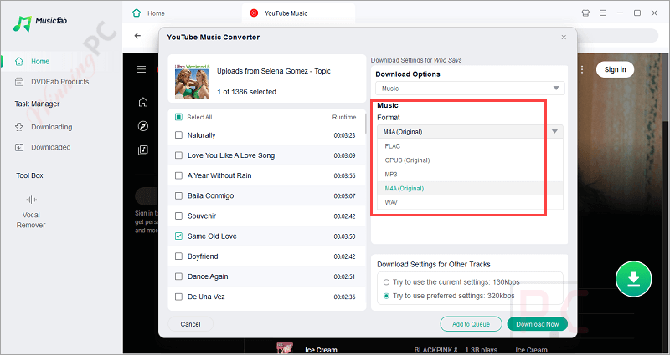Open the store icon in title bar

[x=585, y=13]
